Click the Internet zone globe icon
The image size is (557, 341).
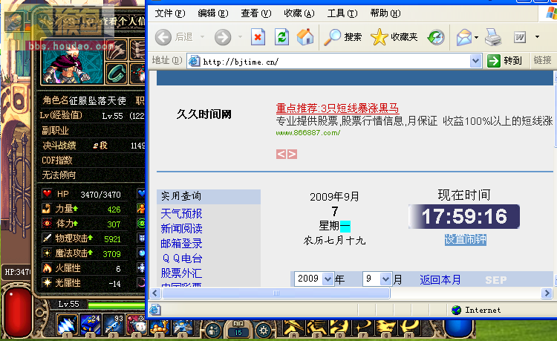click(456, 310)
